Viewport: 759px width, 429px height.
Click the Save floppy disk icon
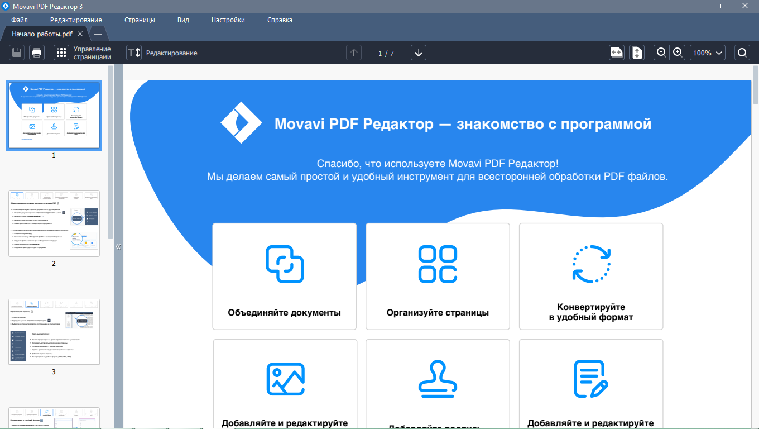(17, 53)
